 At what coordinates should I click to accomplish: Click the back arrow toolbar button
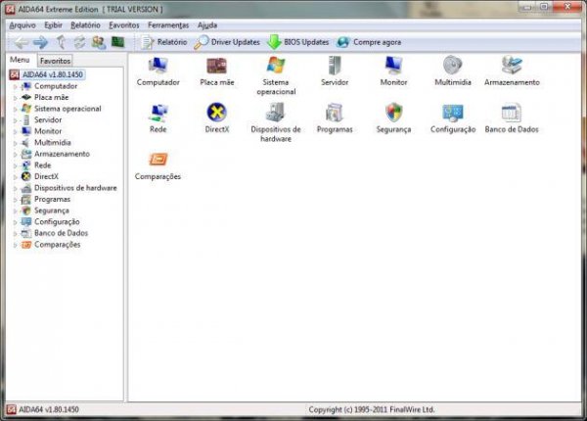pos(21,42)
